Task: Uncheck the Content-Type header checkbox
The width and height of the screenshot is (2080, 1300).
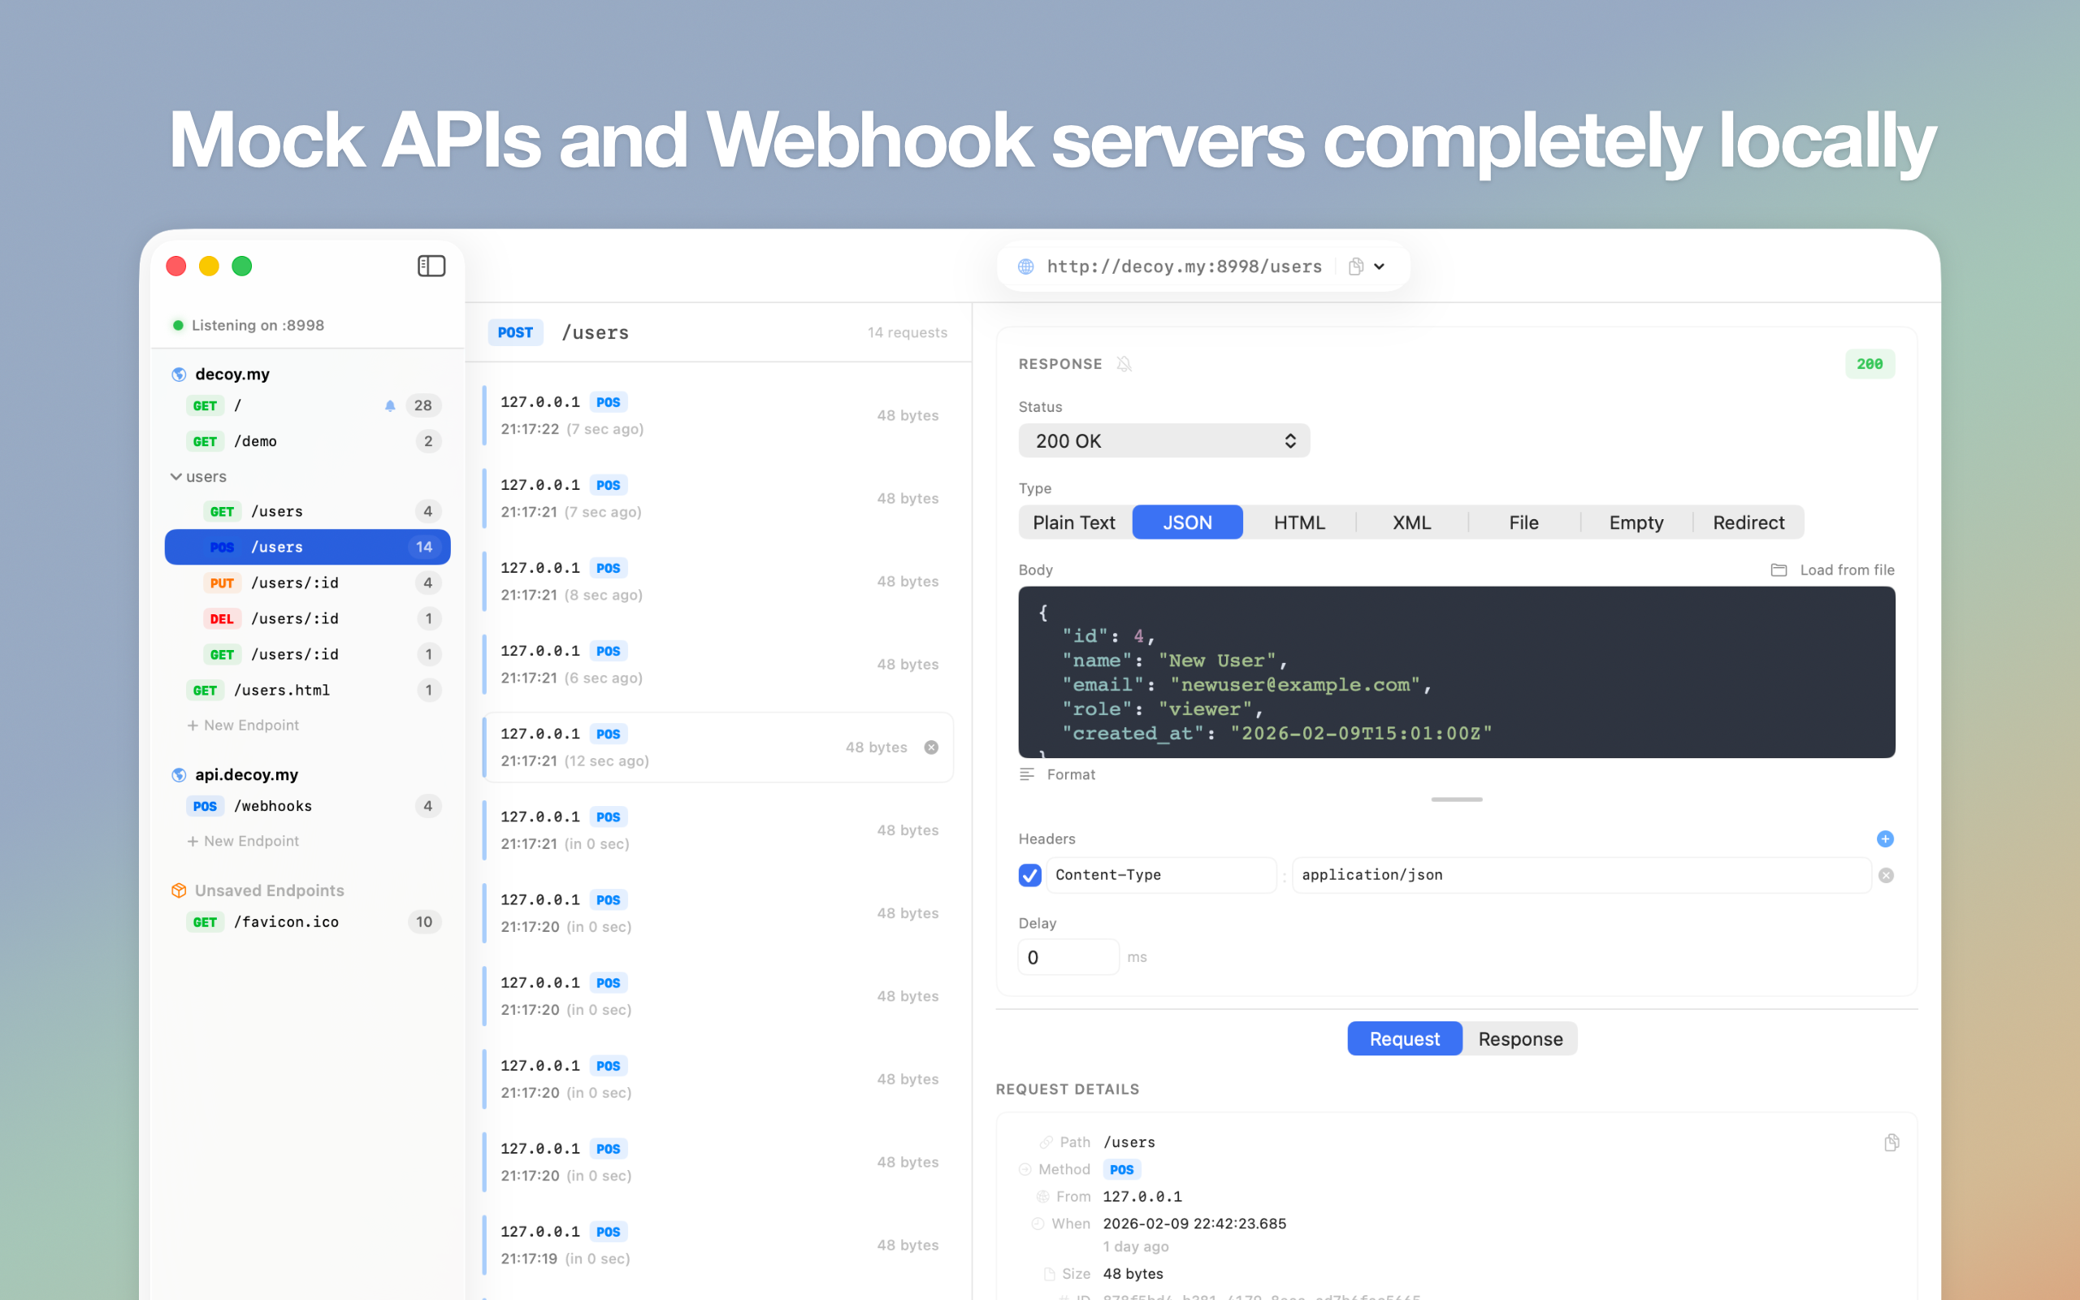Action: pos(1029,875)
